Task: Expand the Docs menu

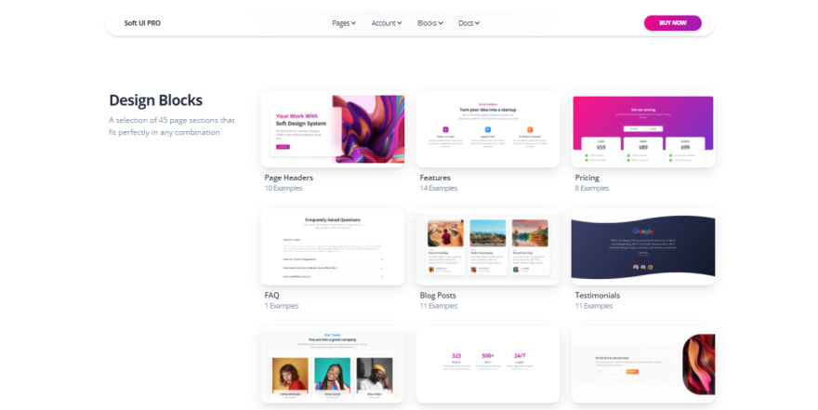Action: coord(468,23)
